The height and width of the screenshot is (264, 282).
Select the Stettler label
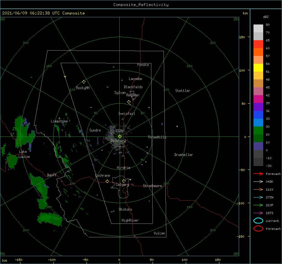183,91
